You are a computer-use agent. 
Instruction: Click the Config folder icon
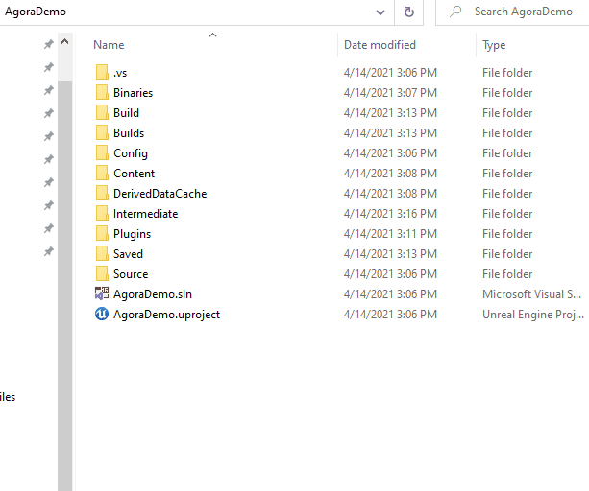click(102, 153)
